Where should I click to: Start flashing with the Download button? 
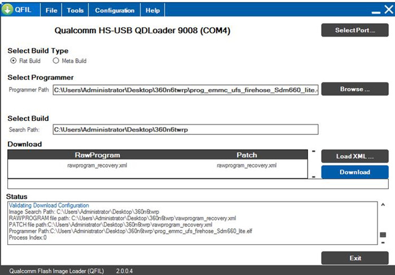(355, 172)
